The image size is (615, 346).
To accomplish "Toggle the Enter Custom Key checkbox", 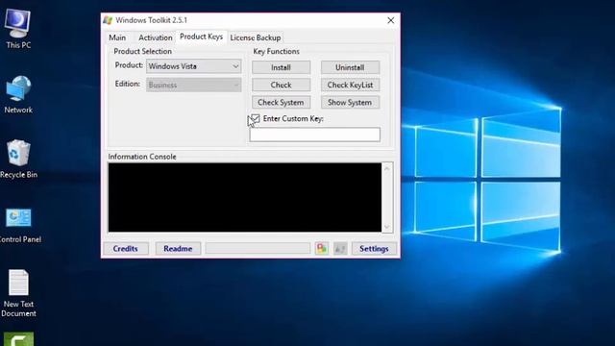I will [256, 118].
